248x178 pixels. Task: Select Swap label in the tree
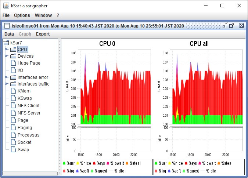[23, 150]
